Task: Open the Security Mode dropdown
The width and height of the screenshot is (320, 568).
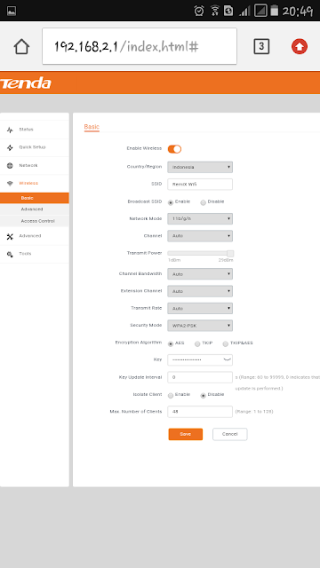Action: pyautogui.click(x=200, y=326)
